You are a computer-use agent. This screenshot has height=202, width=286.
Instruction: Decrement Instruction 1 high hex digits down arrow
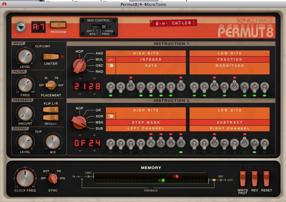80,94
